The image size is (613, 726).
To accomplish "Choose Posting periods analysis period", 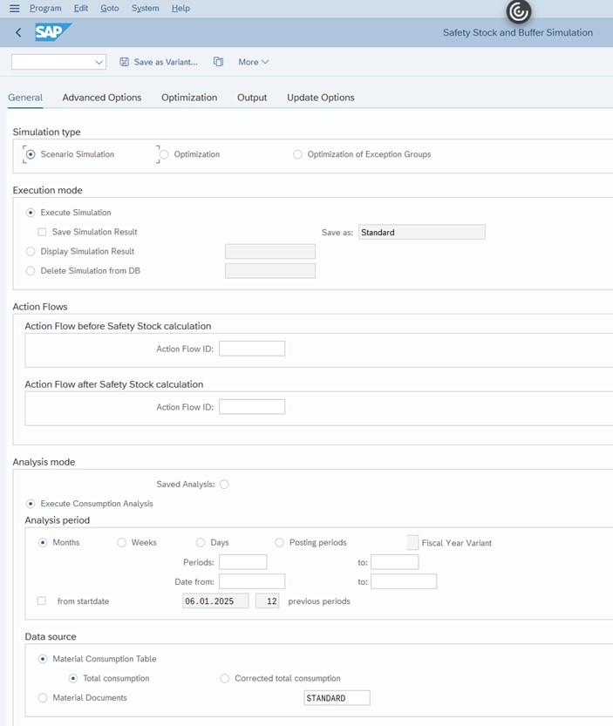I will pos(279,542).
